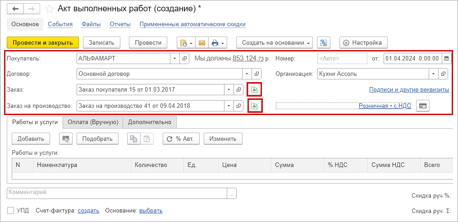Paste rows icon in the table toolbar
The width and height of the screenshot is (458, 222).
(147, 139)
